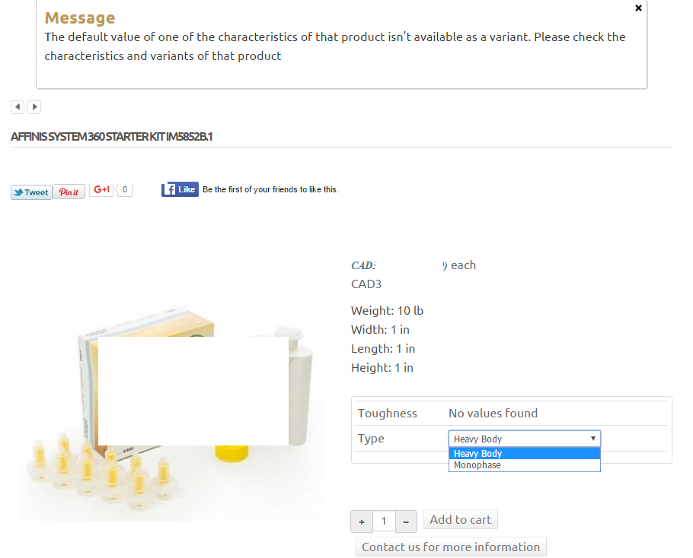Click the quantity input field
The image size is (693, 558).
[x=384, y=522]
